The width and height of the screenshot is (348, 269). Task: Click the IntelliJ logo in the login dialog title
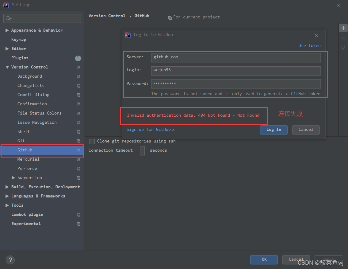click(x=128, y=35)
